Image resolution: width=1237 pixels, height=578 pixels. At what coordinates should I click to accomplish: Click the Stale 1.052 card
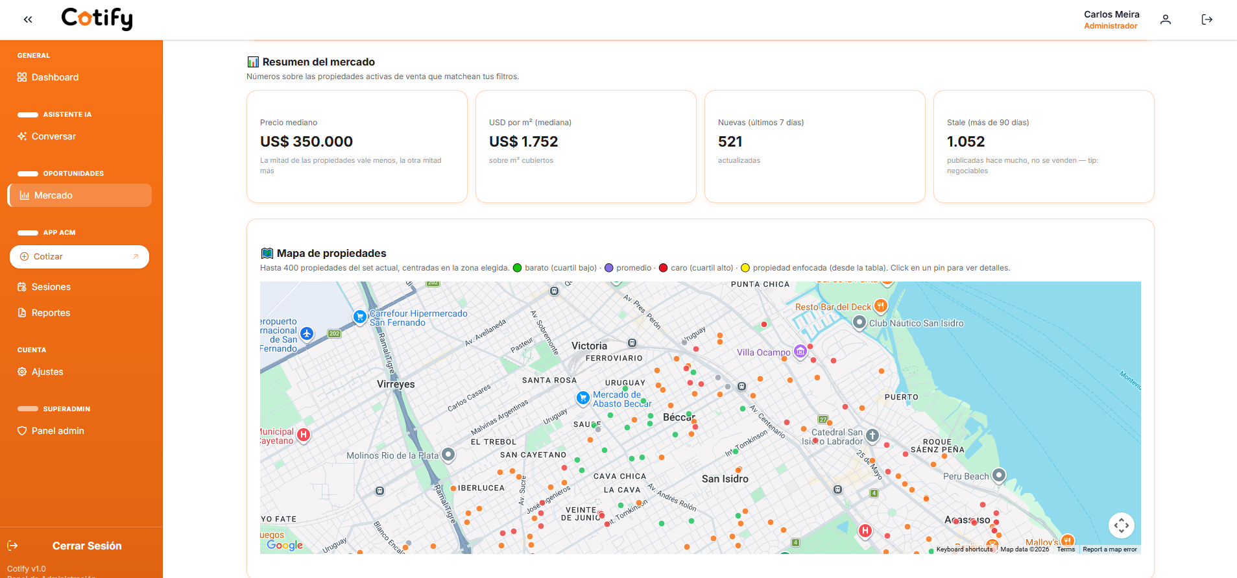point(1044,147)
